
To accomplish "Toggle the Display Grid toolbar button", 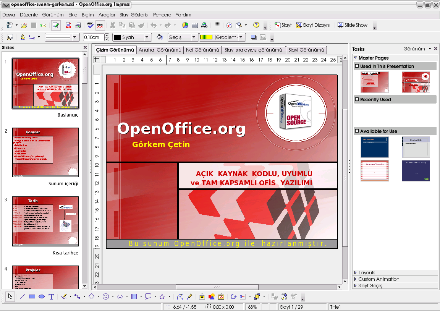I will click(217, 25).
